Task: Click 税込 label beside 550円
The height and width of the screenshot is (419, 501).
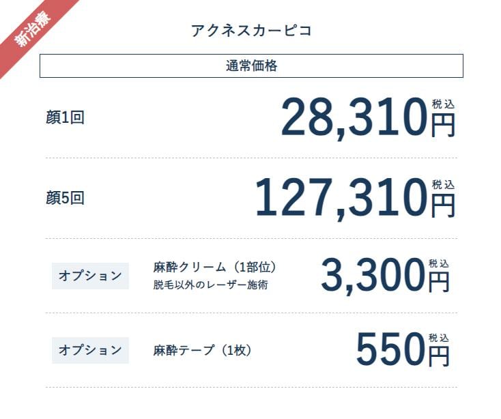Action: point(439,338)
